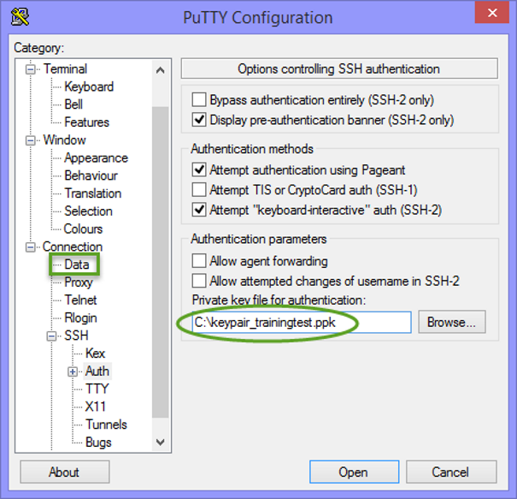
Task: Click the category tree scrollbar thumb
Action: [161, 263]
